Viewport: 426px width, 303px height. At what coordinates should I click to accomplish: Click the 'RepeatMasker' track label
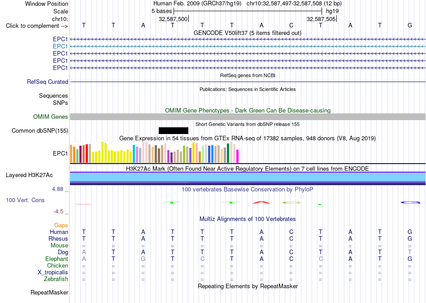[49, 292]
